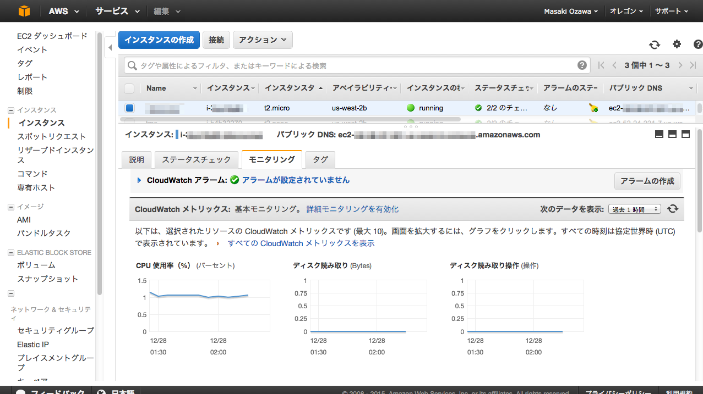The width and height of the screenshot is (703, 394).
Task: Switch to the ステータスチェック tab
Action: (x=197, y=159)
